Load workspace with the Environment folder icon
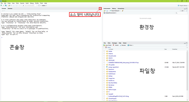This screenshot has height=102, width=189. point(104,11)
